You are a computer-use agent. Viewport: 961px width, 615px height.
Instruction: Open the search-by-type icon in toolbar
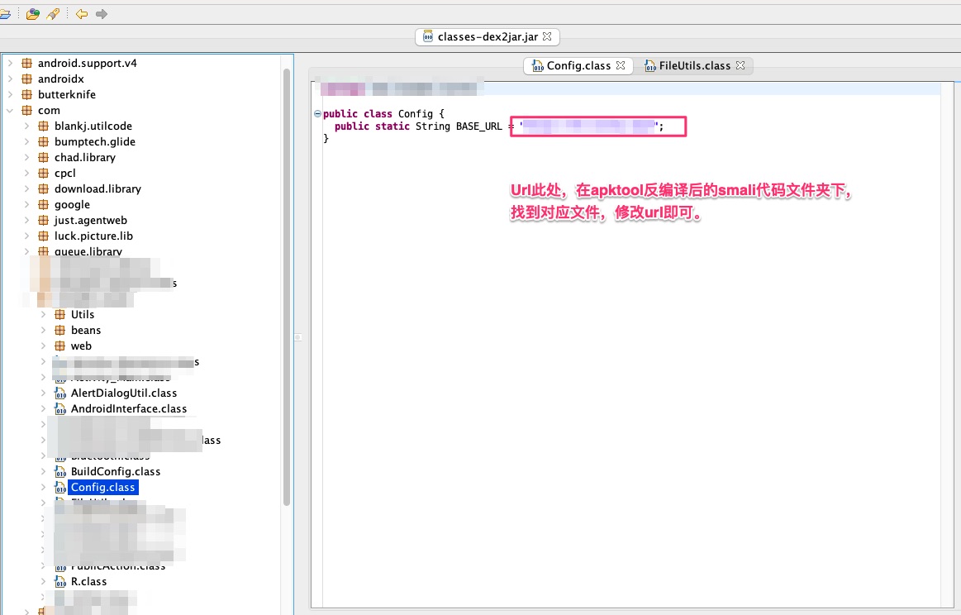click(x=31, y=13)
